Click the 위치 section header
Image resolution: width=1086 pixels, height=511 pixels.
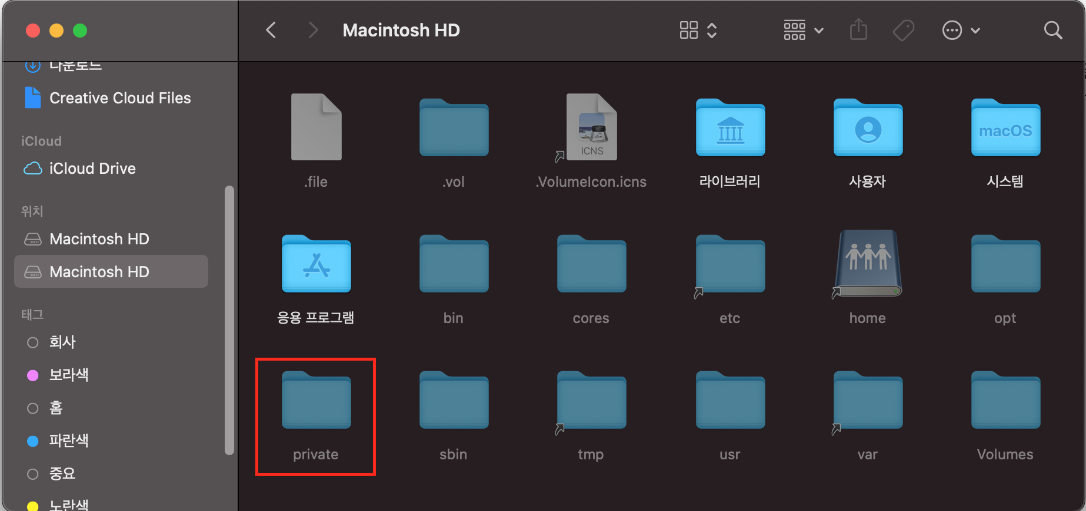pyautogui.click(x=32, y=211)
